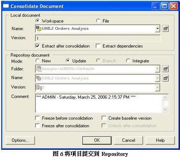Select the Workspace radio button
The width and height of the screenshot is (180, 157).
[37, 21]
